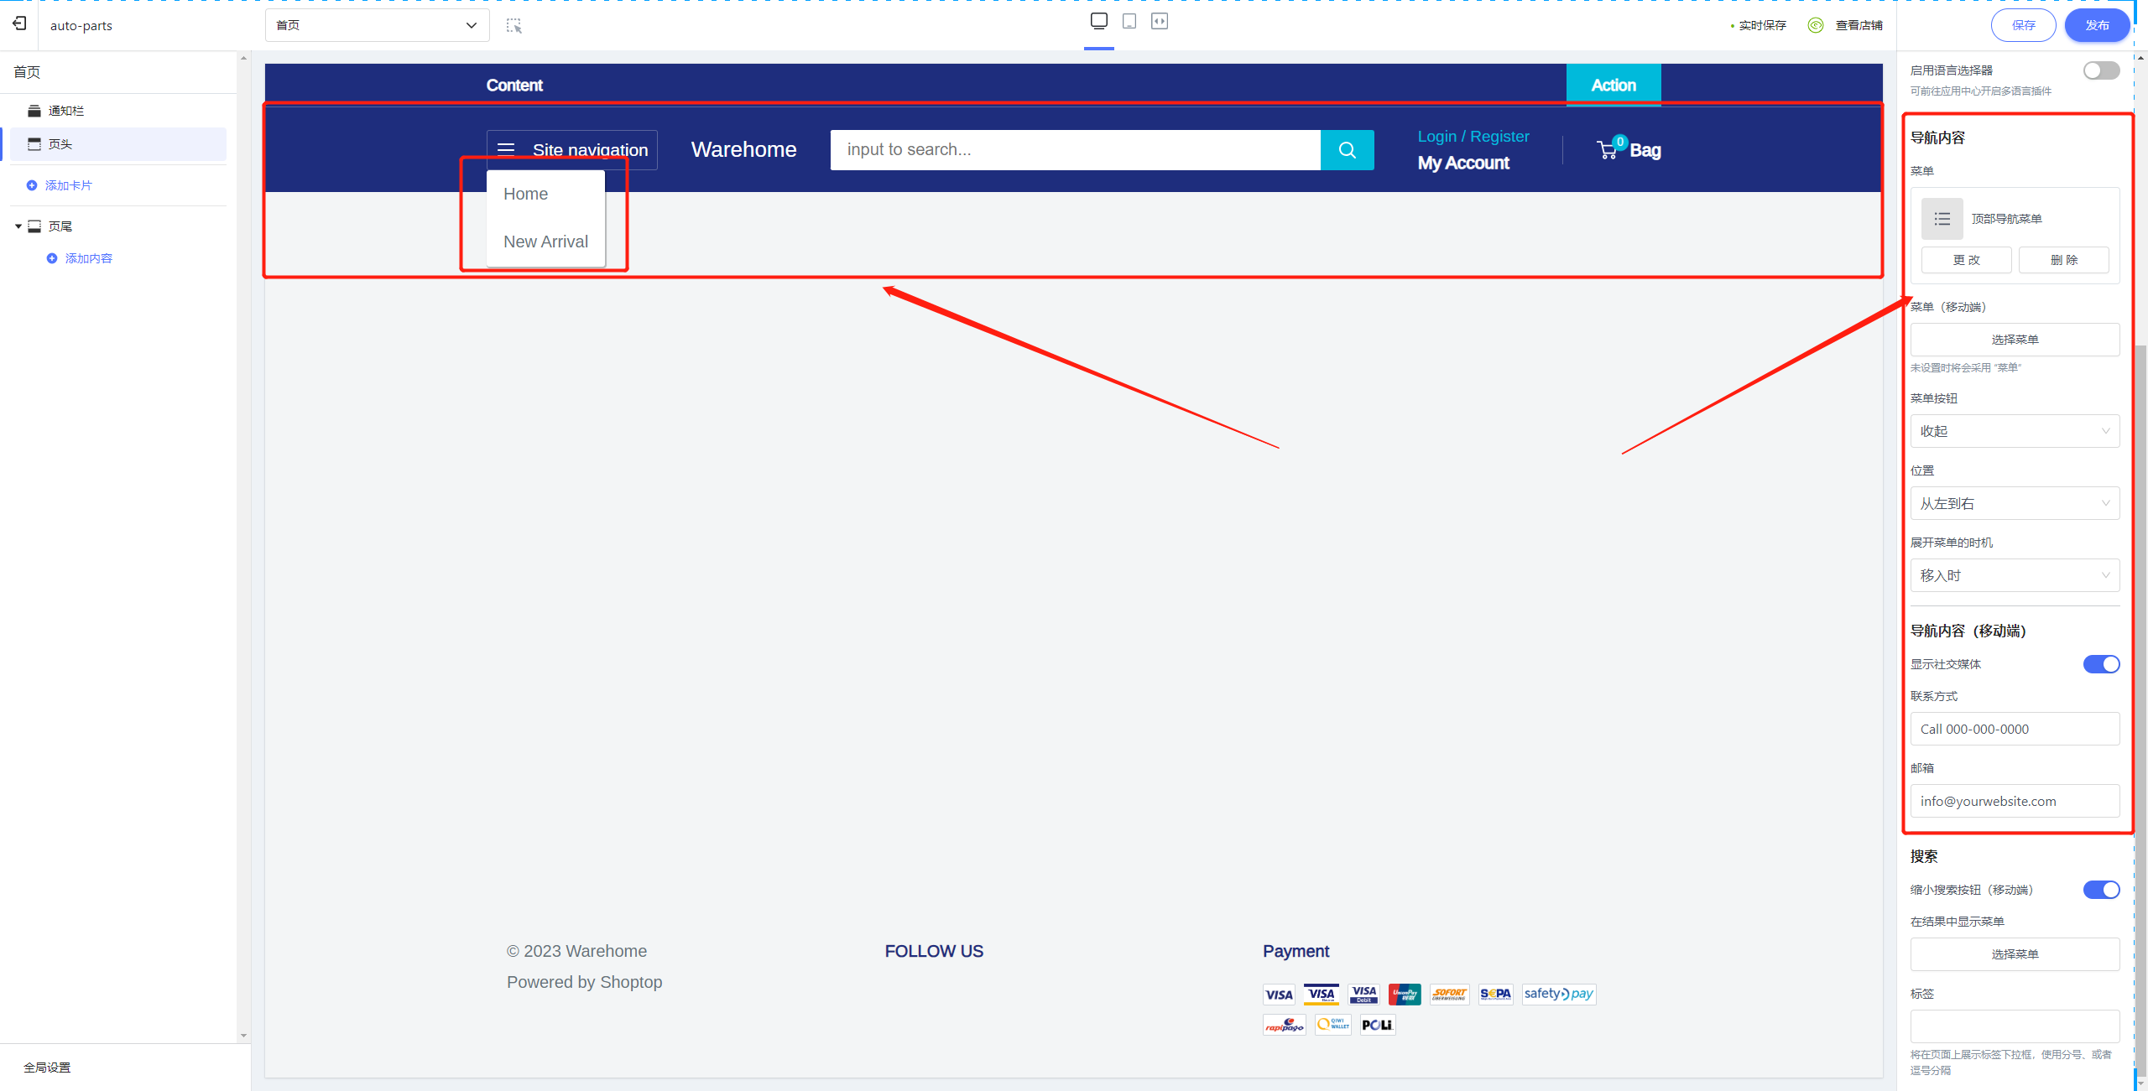The width and height of the screenshot is (2148, 1091).
Task: Switch to tablet preview icon
Action: [1129, 21]
